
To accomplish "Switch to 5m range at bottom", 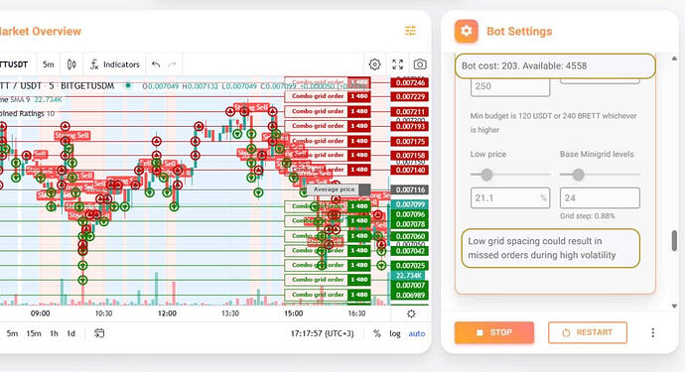I will [x=12, y=333].
